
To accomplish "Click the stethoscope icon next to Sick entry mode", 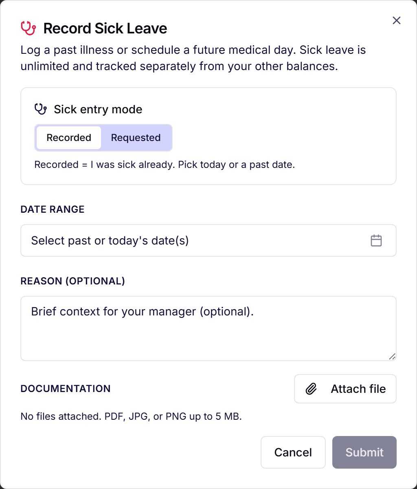I will coord(41,109).
